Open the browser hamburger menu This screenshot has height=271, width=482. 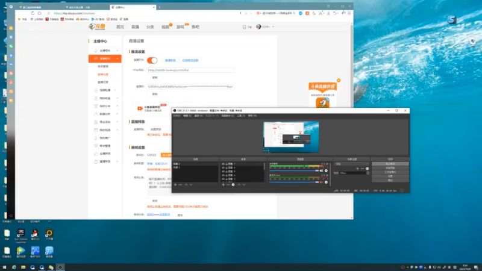pos(349,13)
